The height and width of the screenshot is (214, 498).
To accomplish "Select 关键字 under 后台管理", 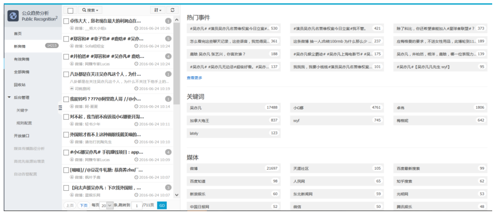I will (22, 111).
